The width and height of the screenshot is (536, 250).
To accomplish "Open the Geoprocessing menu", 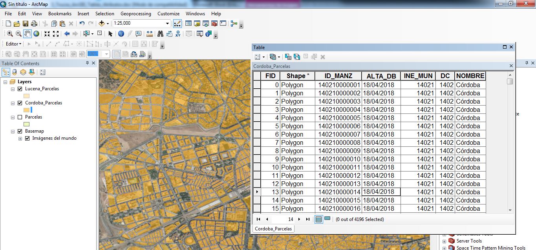I will point(135,14).
